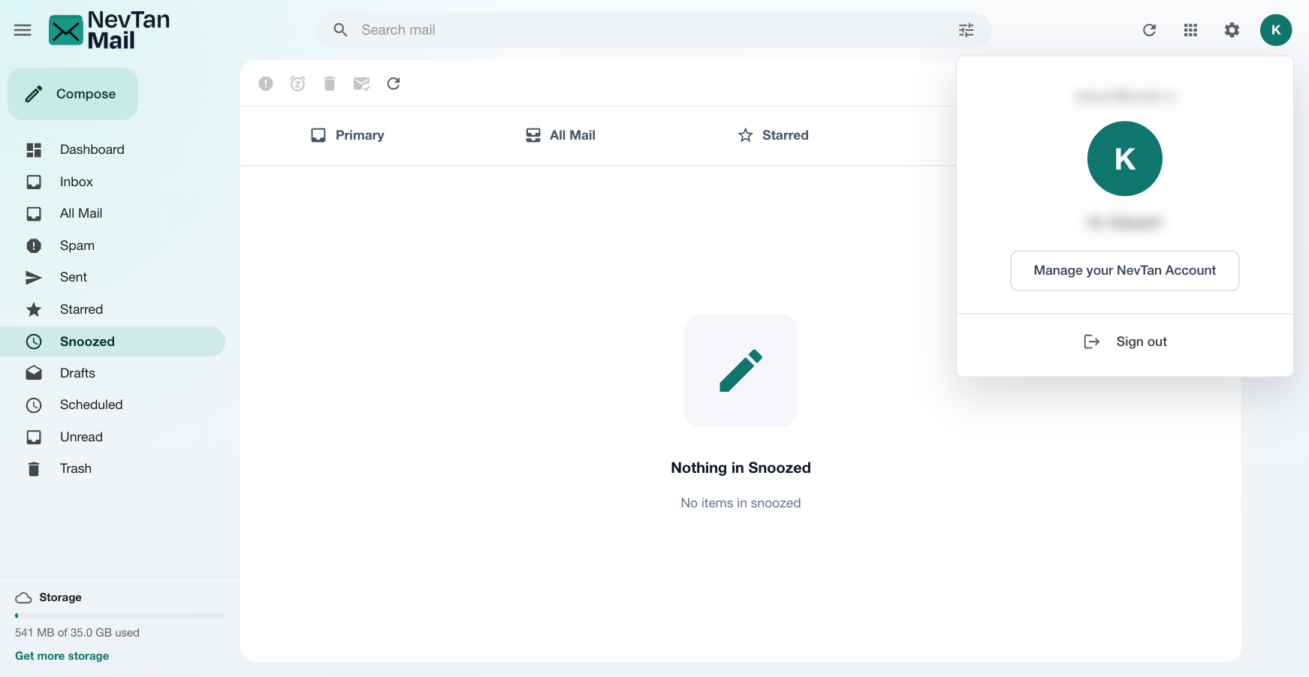
Task: Open the Sent folder
Action: [113, 277]
